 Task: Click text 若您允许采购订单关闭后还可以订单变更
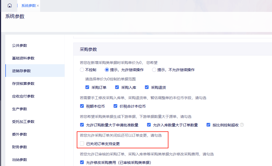(x=113, y=135)
